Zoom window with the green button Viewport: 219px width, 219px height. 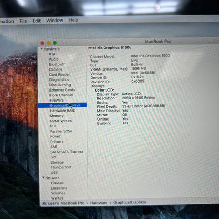click(x=55, y=43)
